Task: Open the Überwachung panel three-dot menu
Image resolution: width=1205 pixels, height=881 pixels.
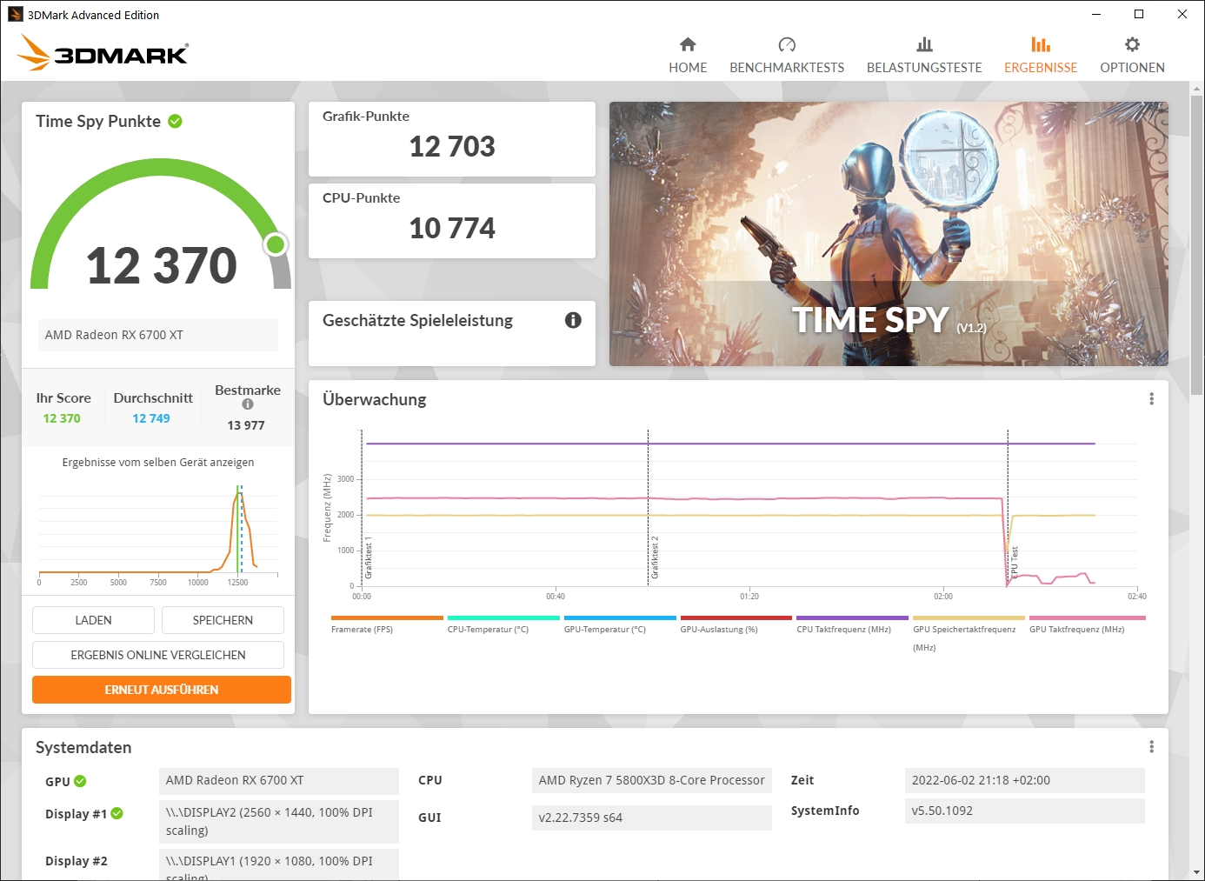Action: coord(1151,398)
